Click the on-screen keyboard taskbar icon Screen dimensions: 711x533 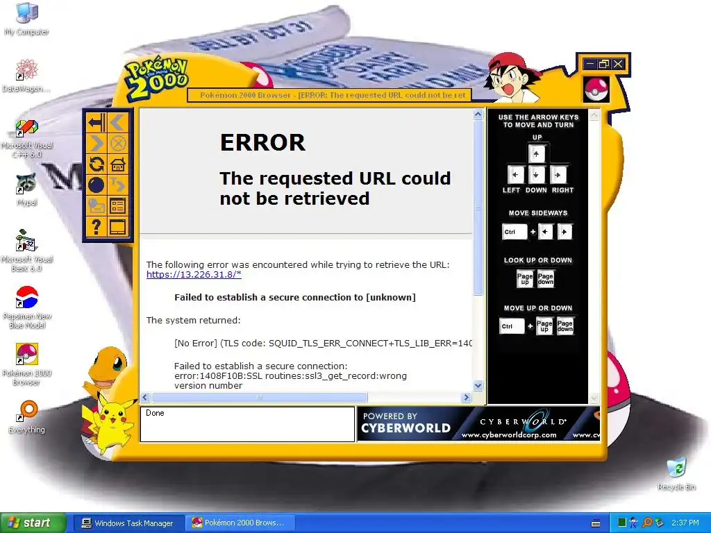596,523
